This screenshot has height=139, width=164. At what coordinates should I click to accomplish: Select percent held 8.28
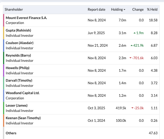click(x=154, y=33)
